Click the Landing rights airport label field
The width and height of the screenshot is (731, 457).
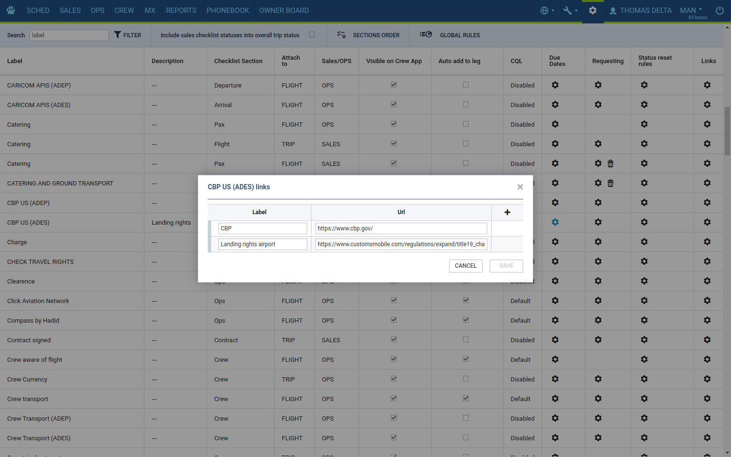262,244
